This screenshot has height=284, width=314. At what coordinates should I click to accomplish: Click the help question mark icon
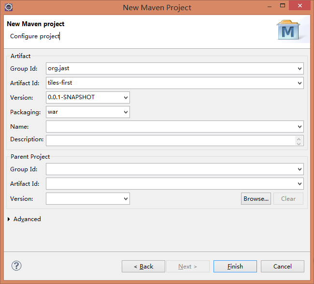[16, 266]
